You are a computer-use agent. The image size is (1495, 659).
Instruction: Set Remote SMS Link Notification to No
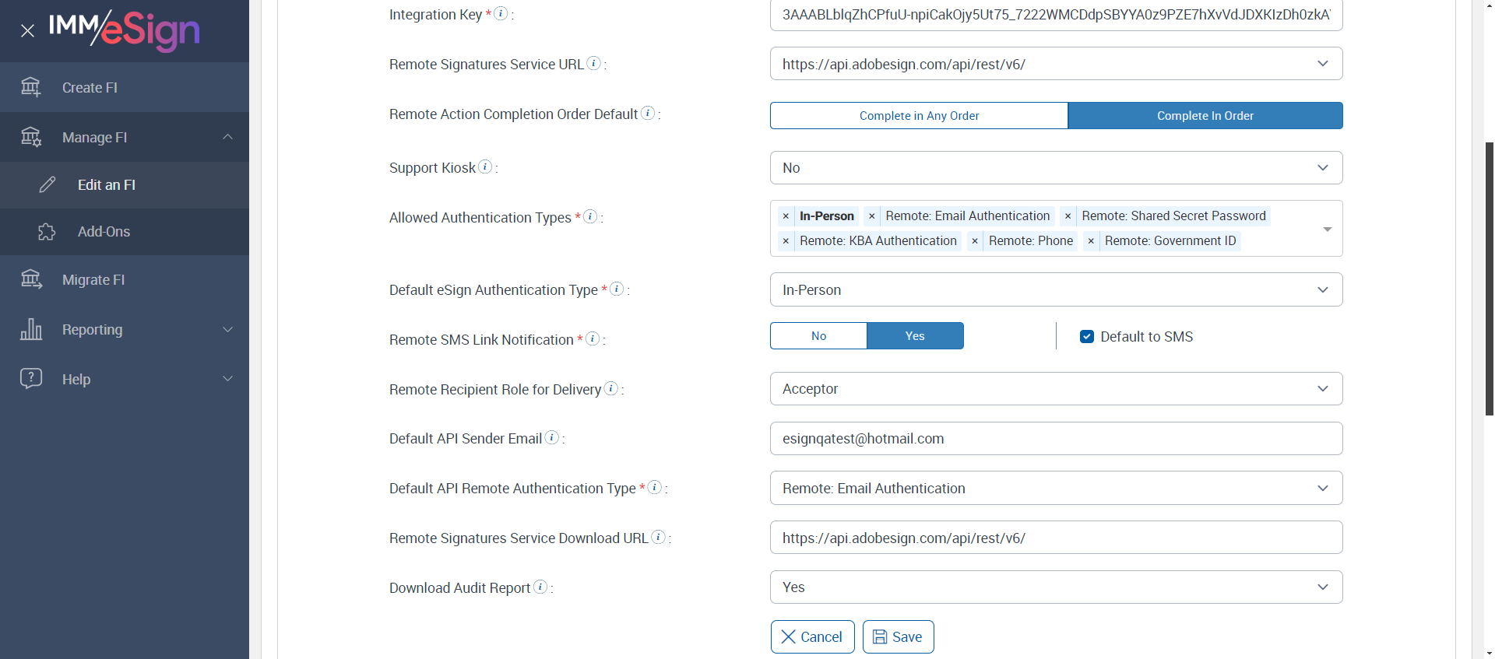(x=818, y=336)
